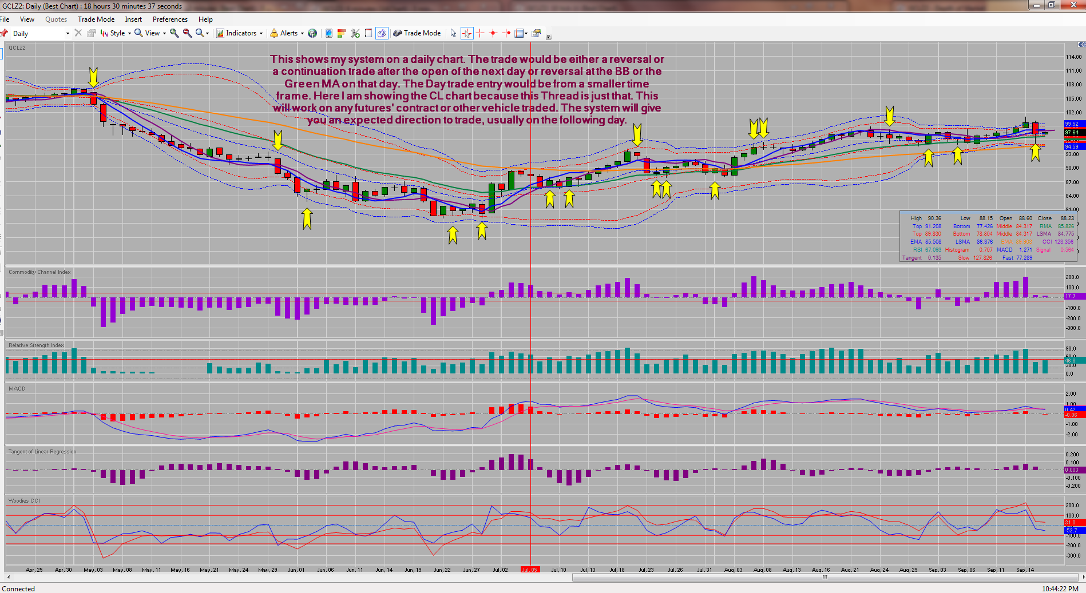
Task: Click the red cross with arrow icon
Action: [506, 33]
